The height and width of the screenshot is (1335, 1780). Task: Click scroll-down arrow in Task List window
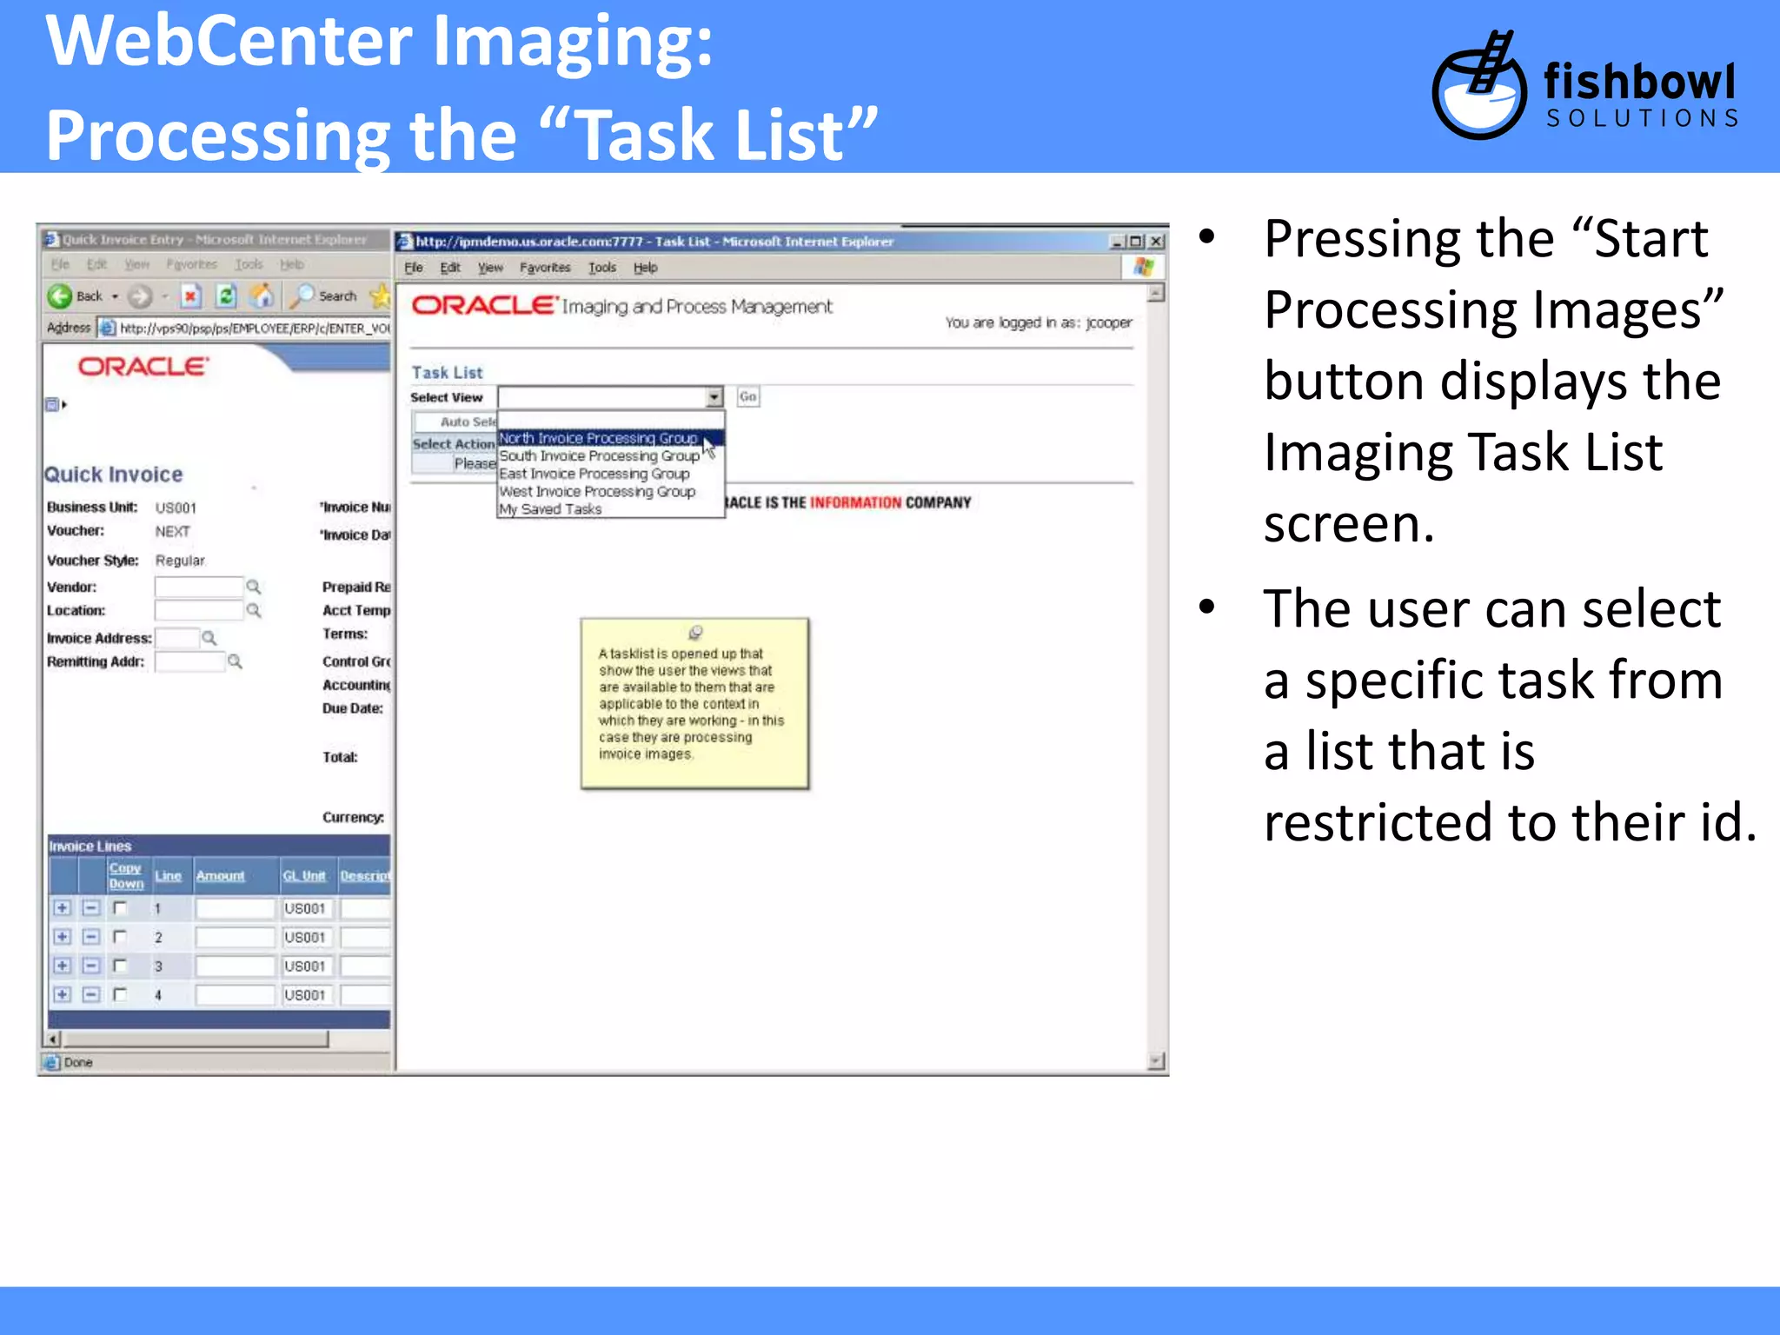pos(1156,1060)
